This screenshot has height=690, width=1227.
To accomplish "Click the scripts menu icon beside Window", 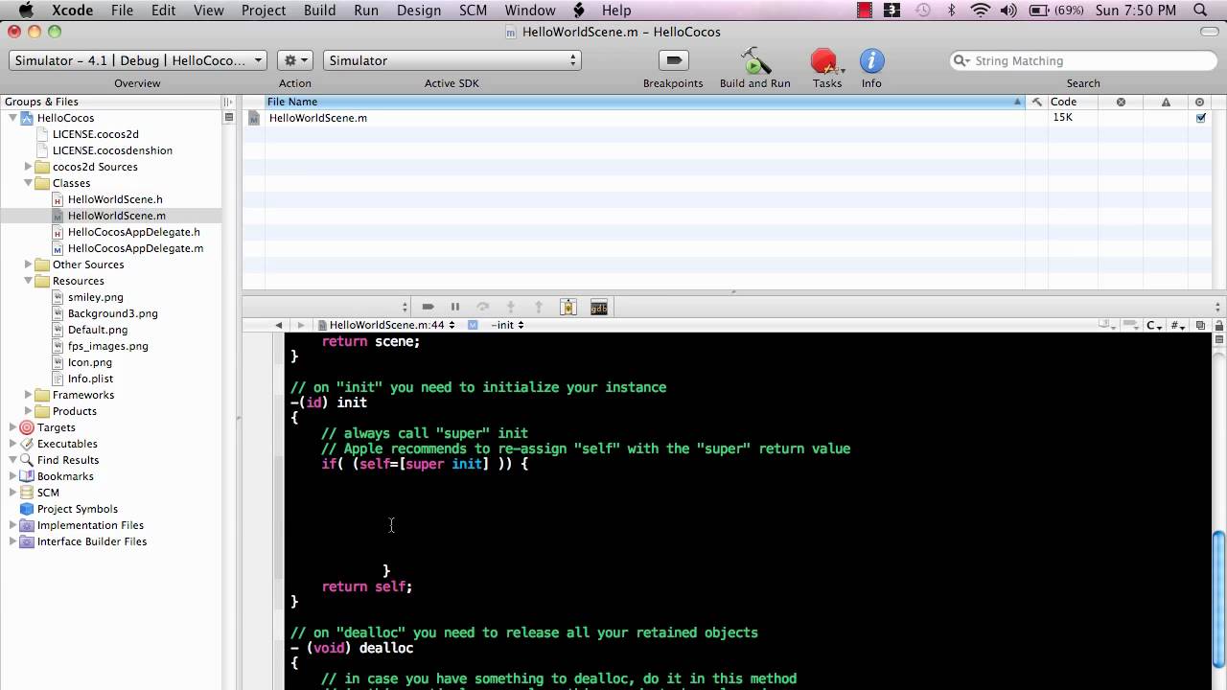I will pos(579,11).
